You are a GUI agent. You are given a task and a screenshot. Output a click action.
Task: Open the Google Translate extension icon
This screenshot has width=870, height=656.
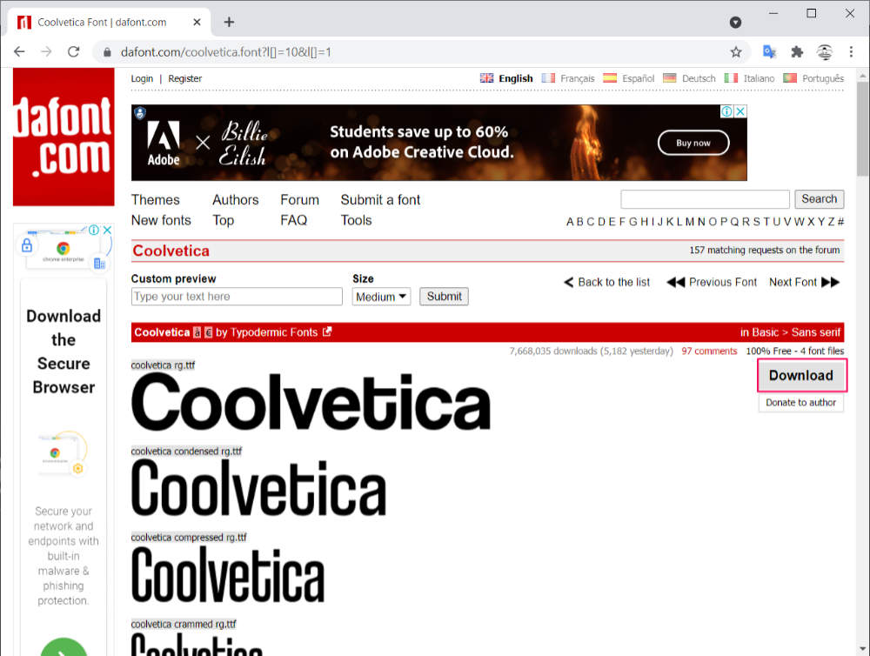coord(769,52)
